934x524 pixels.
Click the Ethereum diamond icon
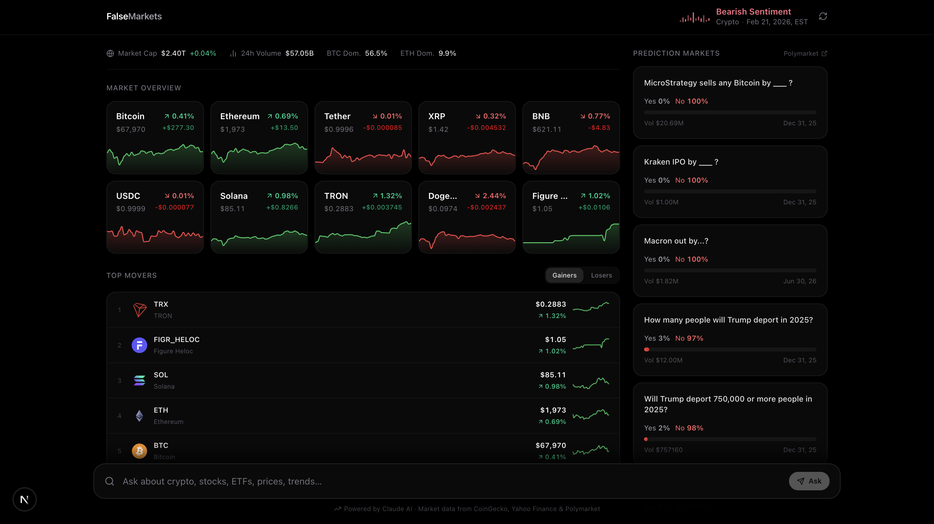pos(139,416)
